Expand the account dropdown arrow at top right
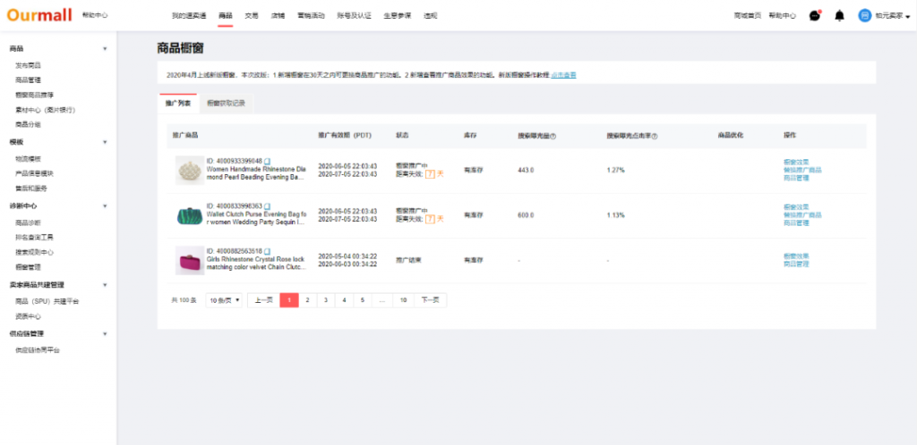Screen dimensions: 917x445 point(909,16)
